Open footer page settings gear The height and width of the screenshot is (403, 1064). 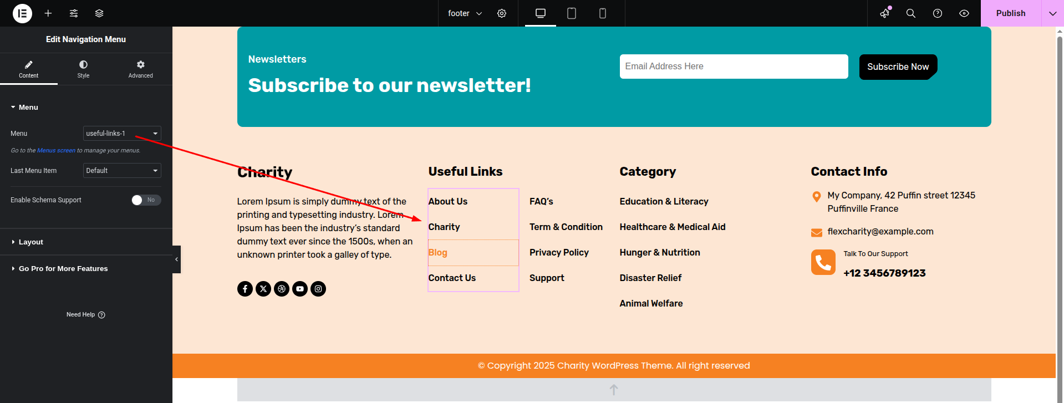click(502, 13)
